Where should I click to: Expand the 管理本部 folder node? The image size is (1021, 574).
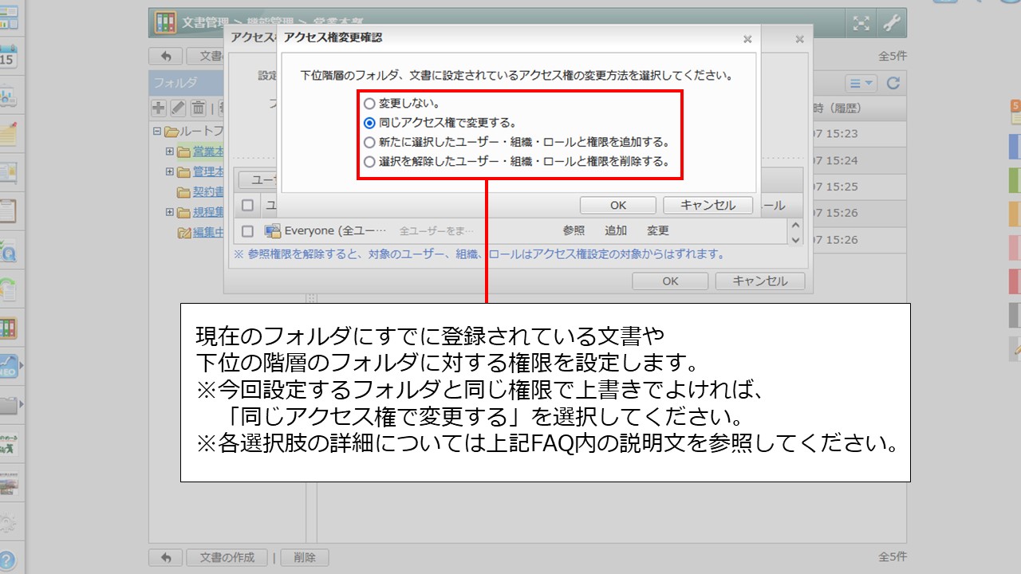pyautogui.click(x=169, y=171)
